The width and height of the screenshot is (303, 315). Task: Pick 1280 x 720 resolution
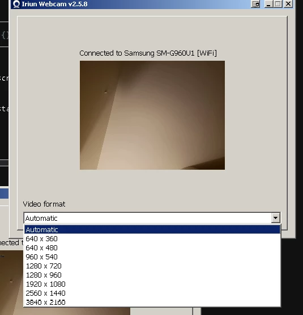tap(152, 266)
